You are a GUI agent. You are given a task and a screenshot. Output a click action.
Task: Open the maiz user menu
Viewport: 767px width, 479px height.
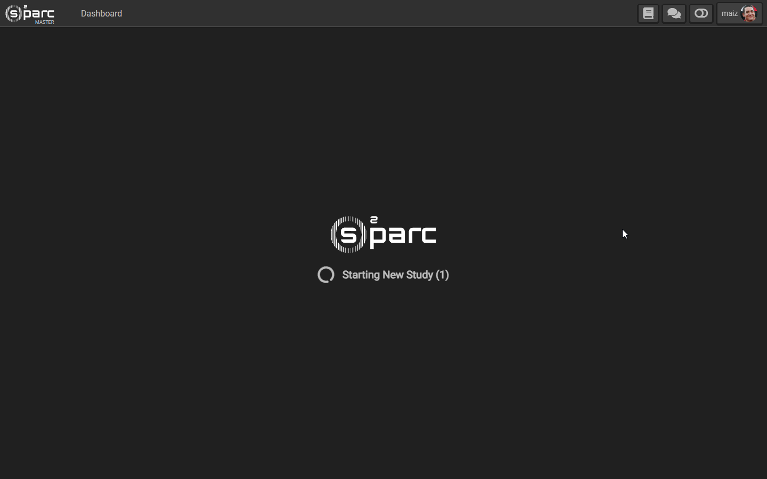(739, 13)
